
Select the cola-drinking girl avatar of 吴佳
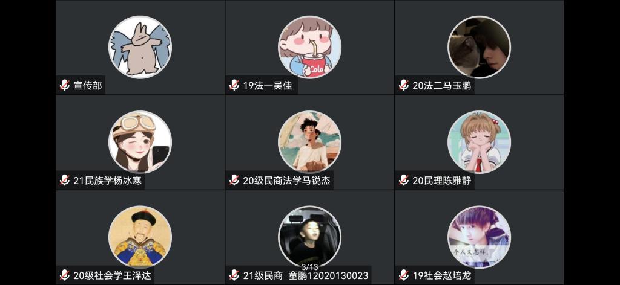(x=309, y=47)
